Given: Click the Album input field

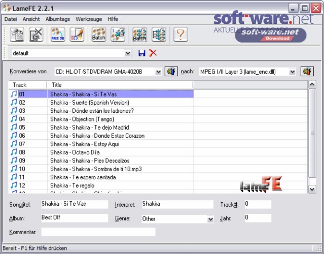Looking at the screenshot, I should 75,218.
